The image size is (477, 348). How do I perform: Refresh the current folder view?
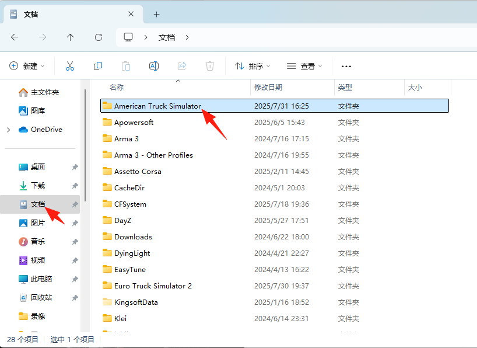(99, 37)
